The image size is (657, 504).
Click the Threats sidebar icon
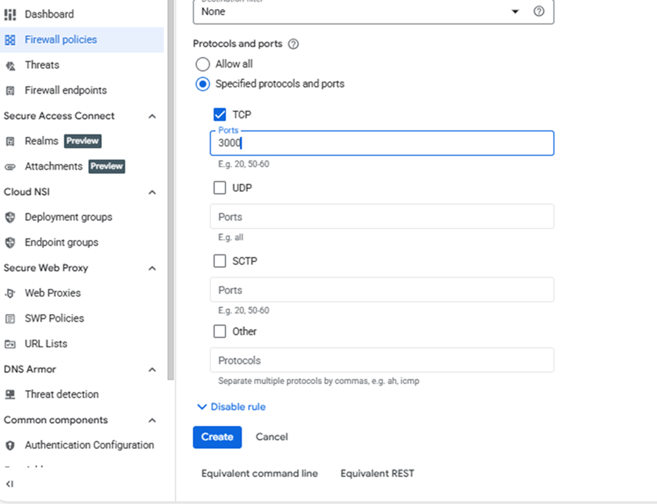tap(10, 65)
